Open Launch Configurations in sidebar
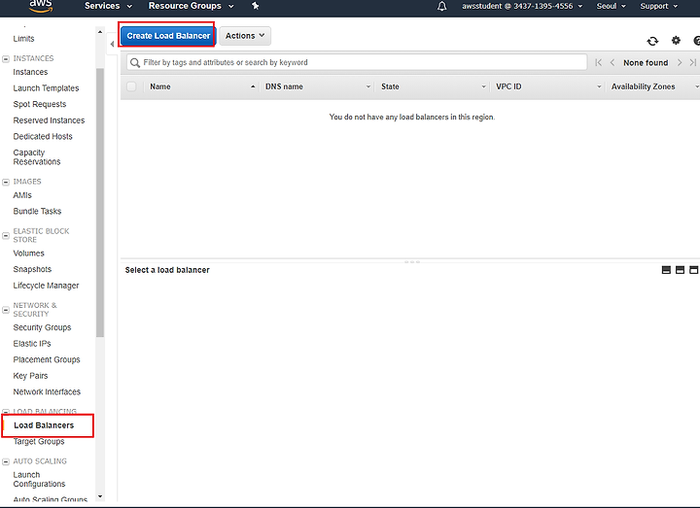 pyautogui.click(x=39, y=480)
